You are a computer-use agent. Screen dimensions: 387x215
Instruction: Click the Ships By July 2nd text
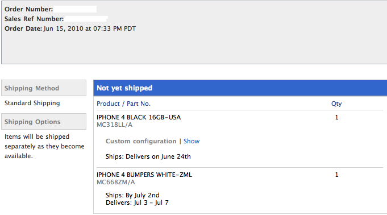[132, 195]
